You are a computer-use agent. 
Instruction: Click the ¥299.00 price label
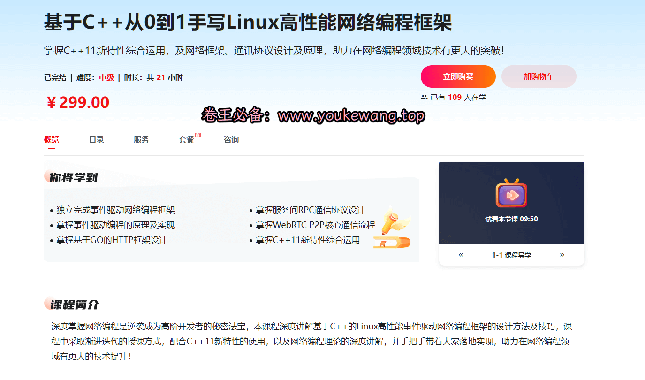tap(78, 102)
